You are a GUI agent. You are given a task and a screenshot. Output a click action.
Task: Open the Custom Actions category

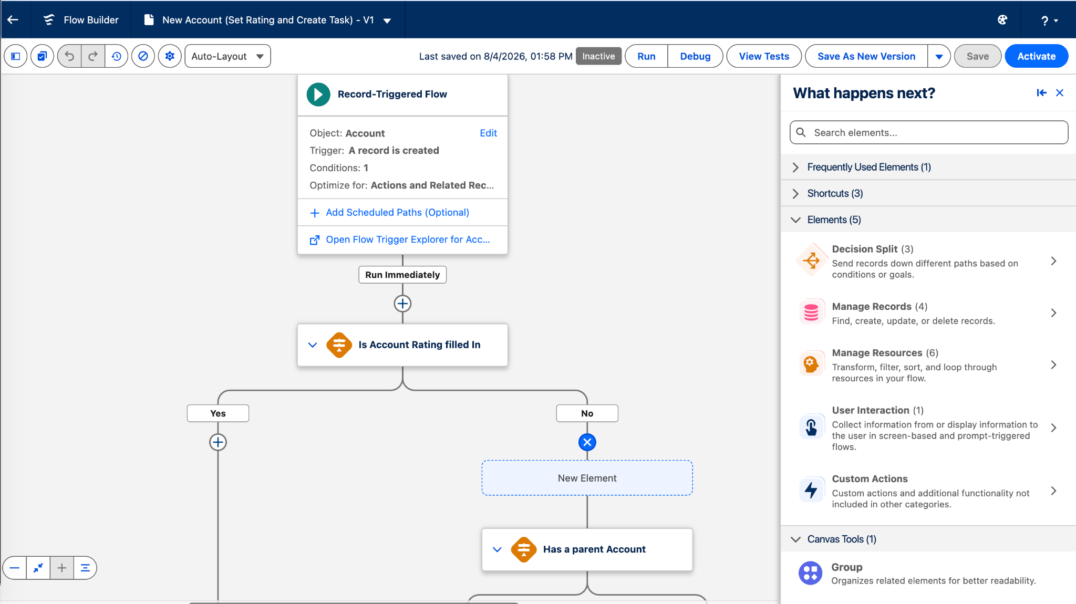point(928,491)
